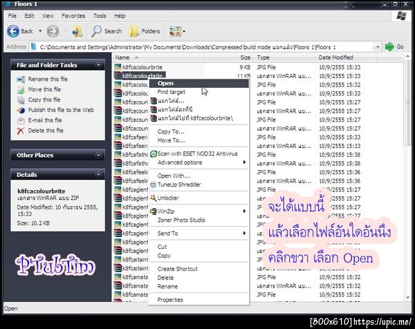Viewport: 415px width, 329px height.
Task: Click the Copy this file link
Action: click(x=44, y=100)
